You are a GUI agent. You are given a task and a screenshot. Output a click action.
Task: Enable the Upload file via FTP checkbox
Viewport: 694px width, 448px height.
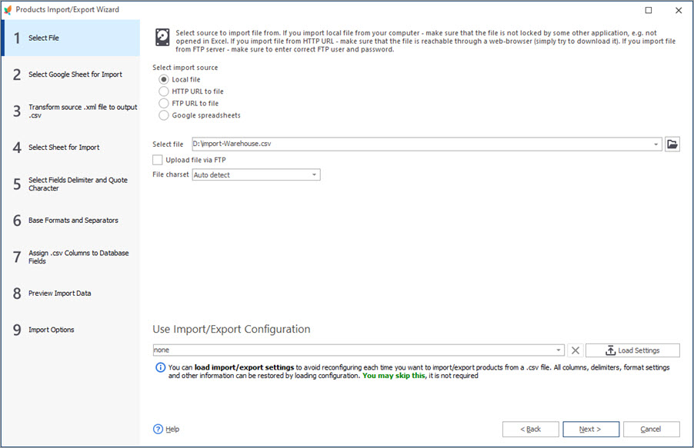pos(158,160)
